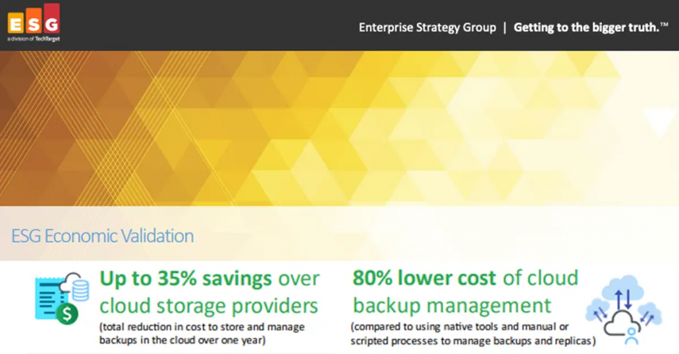Viewport: 679px width, 354px height.
Task: Click the small cloud at far right
Action: 650,314
